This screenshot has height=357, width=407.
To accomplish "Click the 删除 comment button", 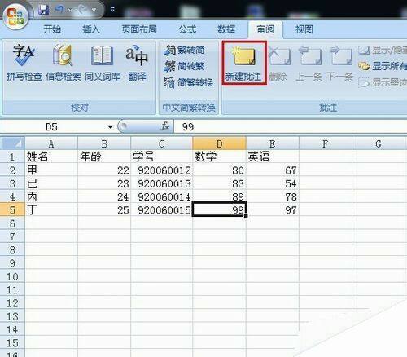I will 279,64.
